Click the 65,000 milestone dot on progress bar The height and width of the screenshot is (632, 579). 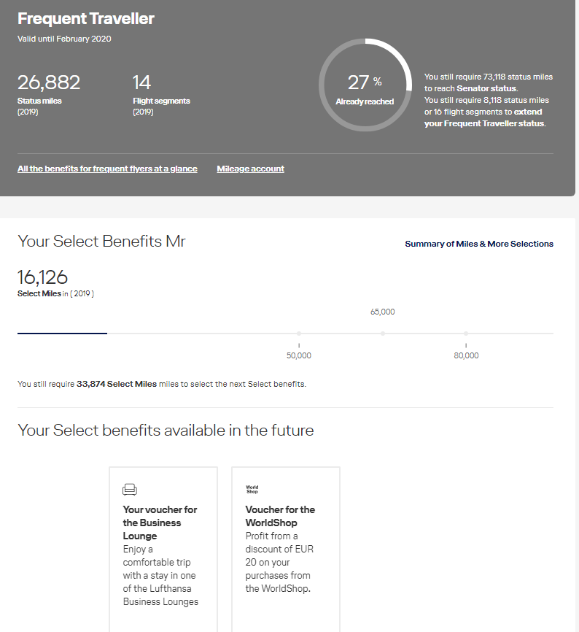[x=383, y=334]
